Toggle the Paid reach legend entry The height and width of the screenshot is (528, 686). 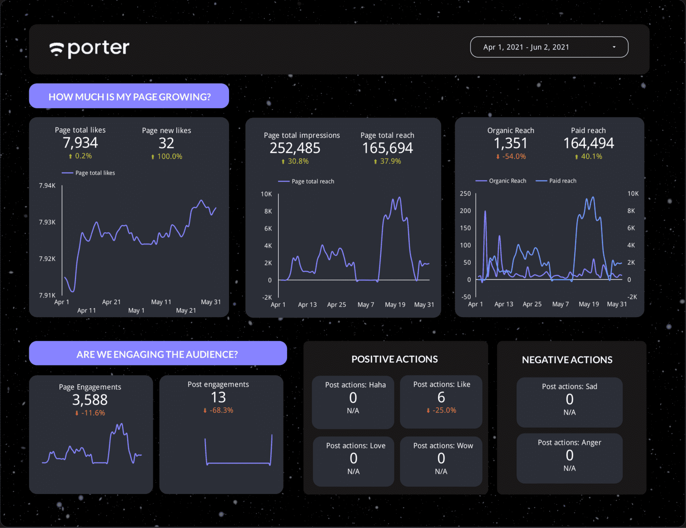(556, 180)
